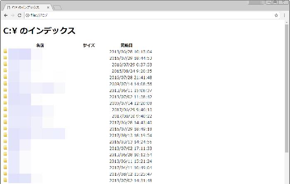290x184 pixels.
Task: Click the date text '2013/06/28 10:13:04'
Action: pos(130,51)
